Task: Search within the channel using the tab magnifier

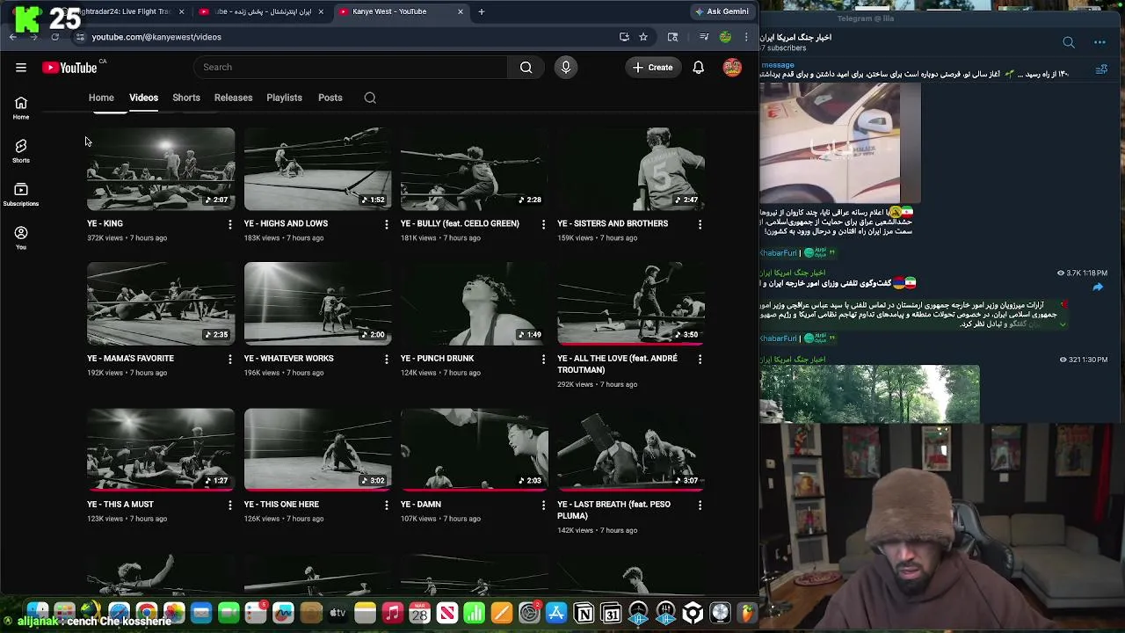Action: 370,98
